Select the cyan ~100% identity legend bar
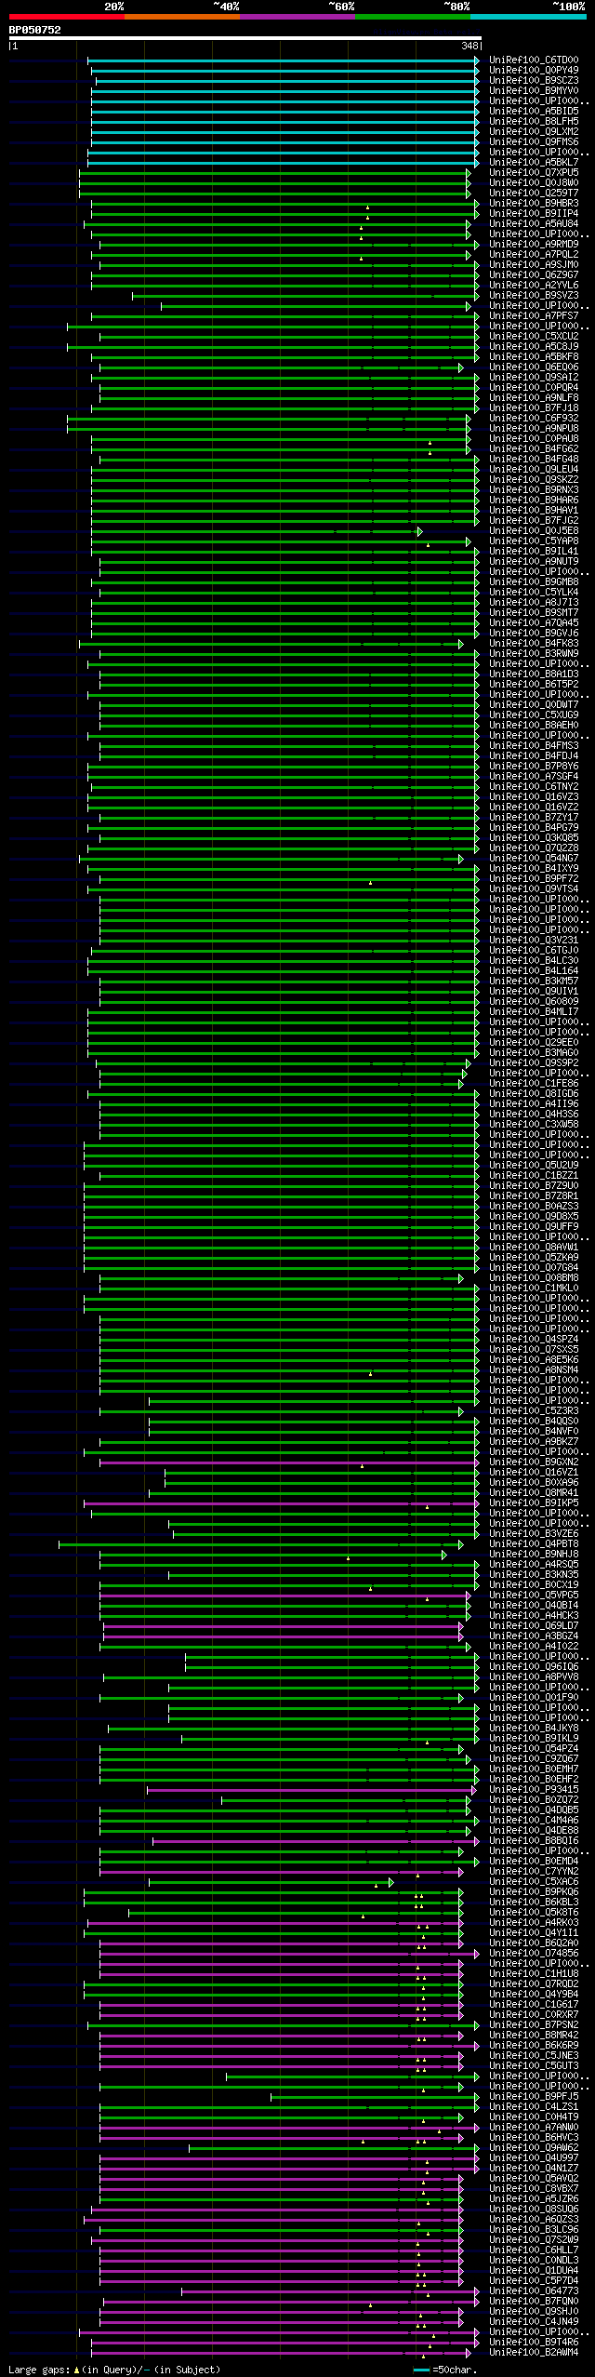Image resolution: width=595 pixels, height=2377 pixels. (x=527, y=17)
